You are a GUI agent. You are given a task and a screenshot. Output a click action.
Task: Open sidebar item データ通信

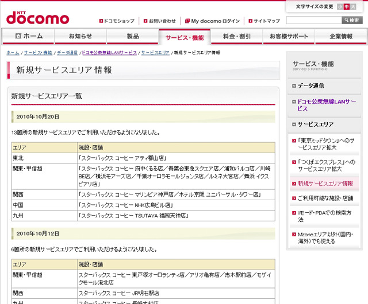pos(310,86)
